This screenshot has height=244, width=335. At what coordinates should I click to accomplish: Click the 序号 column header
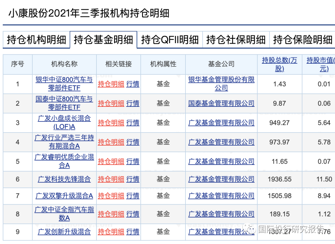tap(17, 64)
